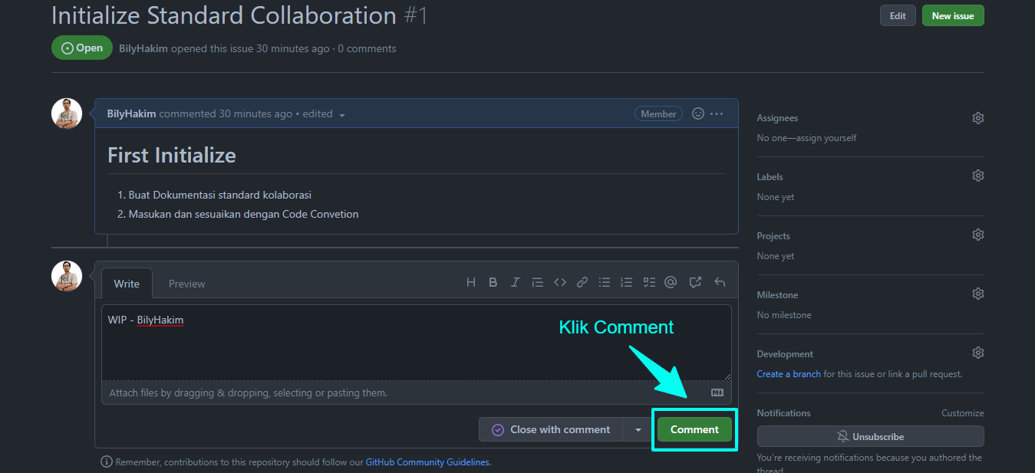Click the green Comment button
Viewport: 1035px width, 473px height.
(x=694, y=429)
